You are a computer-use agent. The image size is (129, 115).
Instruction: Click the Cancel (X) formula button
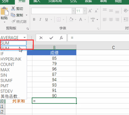pyautogui.click(x=41, y=38)
